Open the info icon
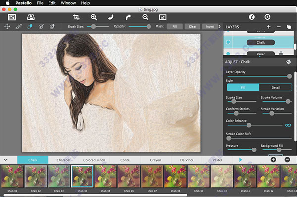The image size is (297, 197). coord(252,17)
